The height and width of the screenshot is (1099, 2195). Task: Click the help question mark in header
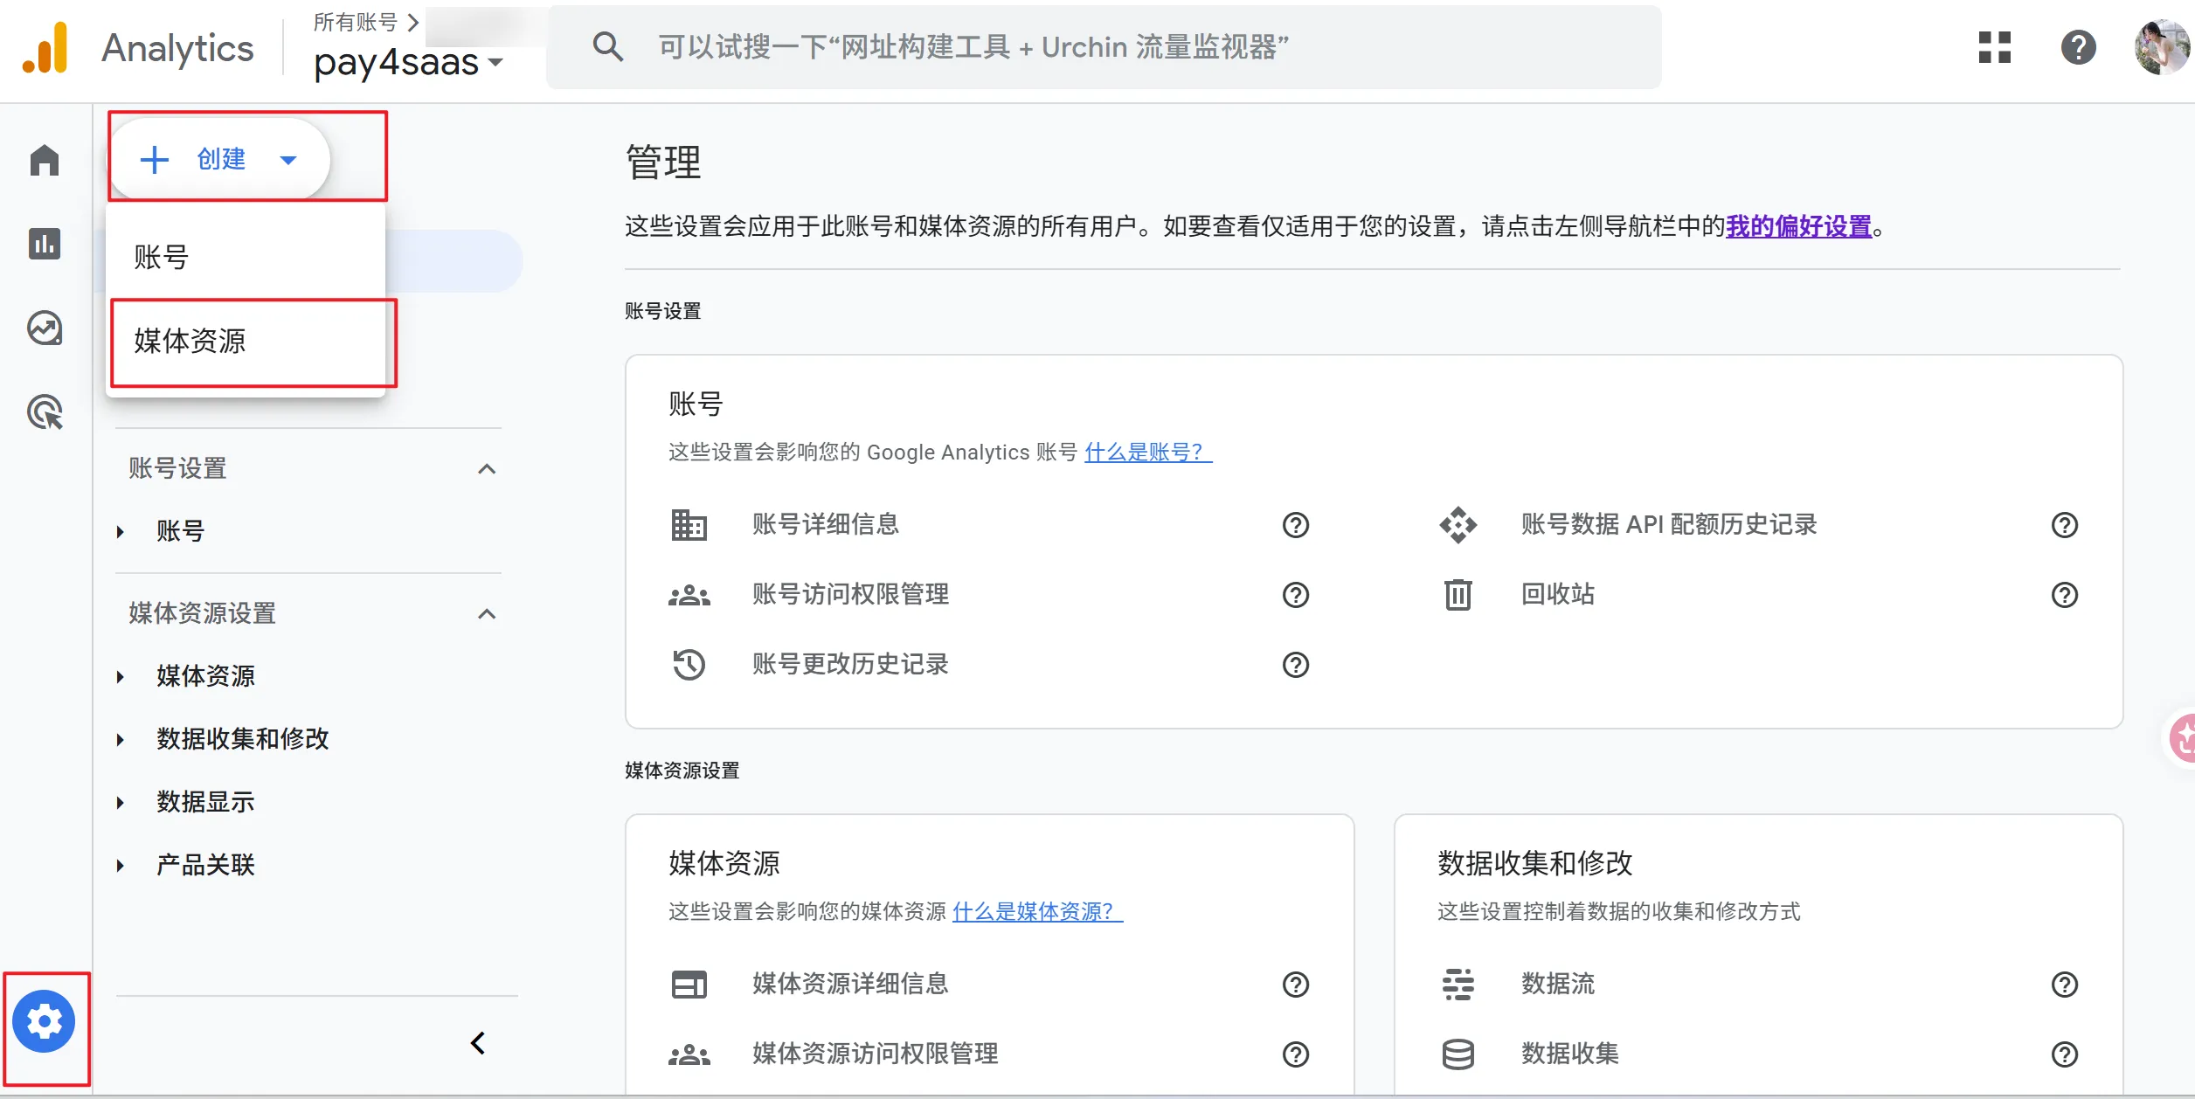(2078, 47)
